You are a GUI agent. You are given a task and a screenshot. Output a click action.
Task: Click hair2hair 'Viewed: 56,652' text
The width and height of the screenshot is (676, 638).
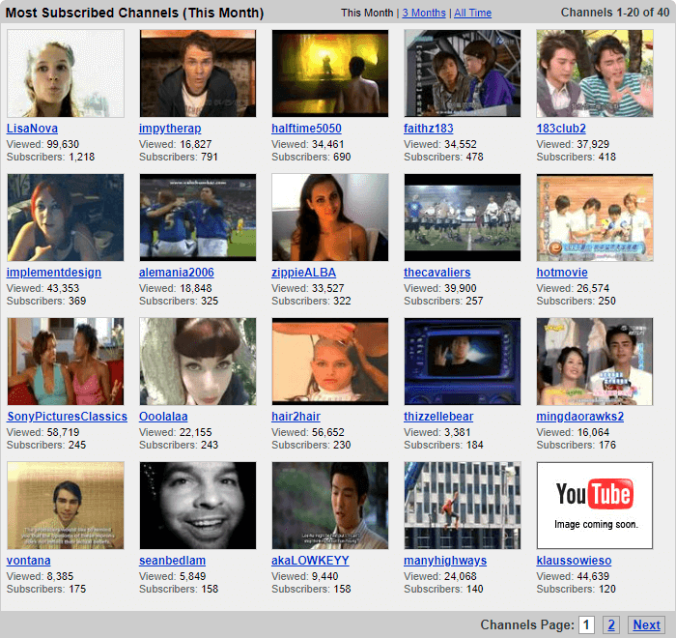308,432
